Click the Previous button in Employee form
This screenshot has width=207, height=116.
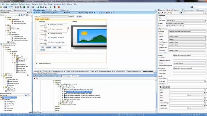[x=49, y=47]
